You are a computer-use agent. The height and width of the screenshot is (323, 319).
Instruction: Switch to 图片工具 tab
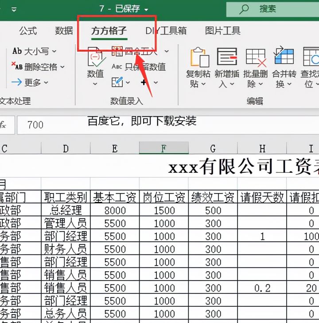(223, 31)
